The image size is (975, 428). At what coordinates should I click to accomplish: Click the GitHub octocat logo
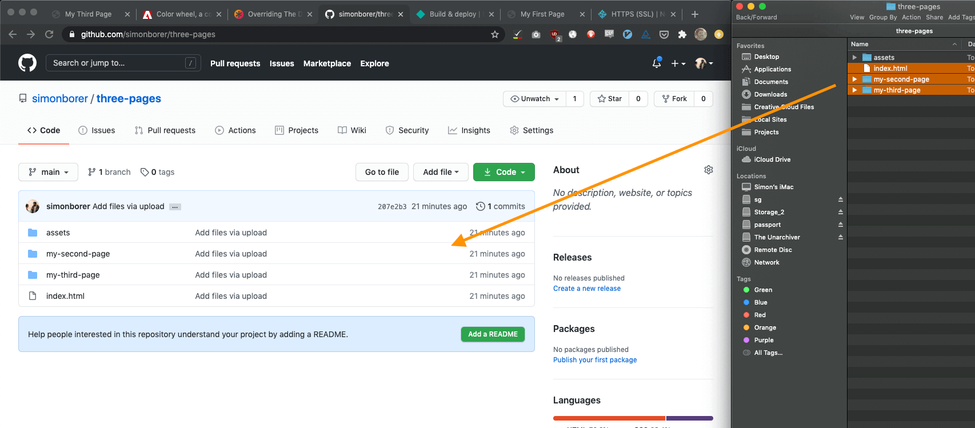click(27, 63)
